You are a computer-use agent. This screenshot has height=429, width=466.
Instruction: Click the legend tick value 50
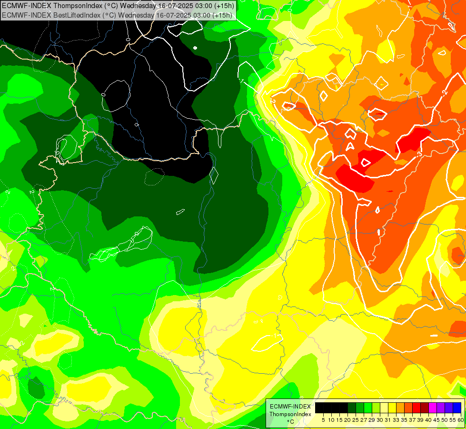[445, 420]
